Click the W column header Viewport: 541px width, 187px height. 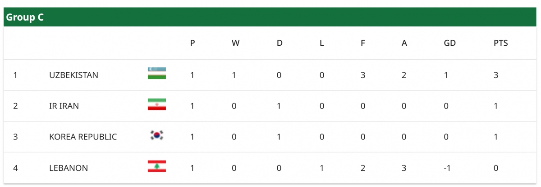[235, 43]
